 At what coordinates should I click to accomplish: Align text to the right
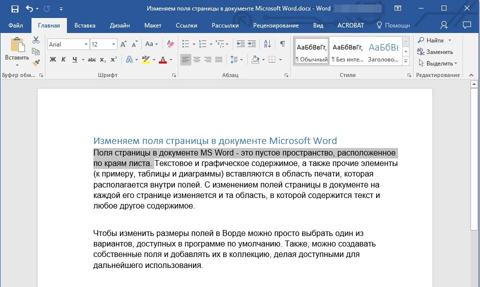pos(208,59)
